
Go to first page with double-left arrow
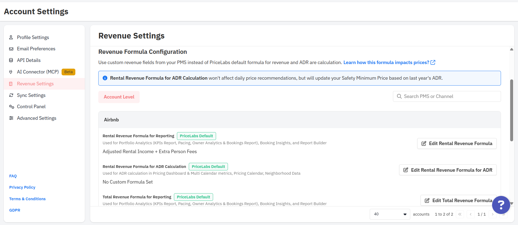click(x=460, y=214)
